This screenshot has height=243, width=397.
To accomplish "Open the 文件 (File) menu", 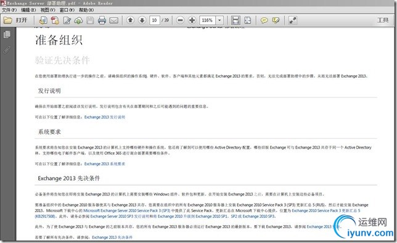I will click(x=9, y=10).
